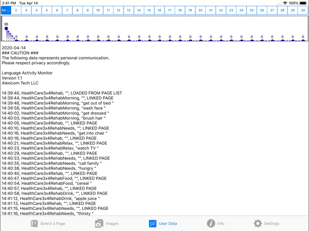Choose day 9 in date strip
This screenshot has width=309, height=231.
(x=88, y=10)
